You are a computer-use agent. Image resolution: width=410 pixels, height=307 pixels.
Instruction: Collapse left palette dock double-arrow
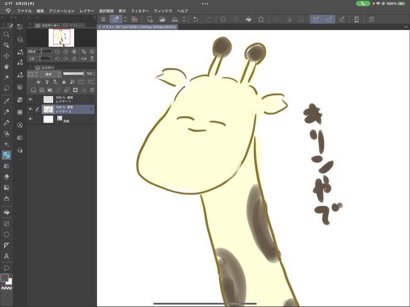pyautogui.click(x=2, y=17)
